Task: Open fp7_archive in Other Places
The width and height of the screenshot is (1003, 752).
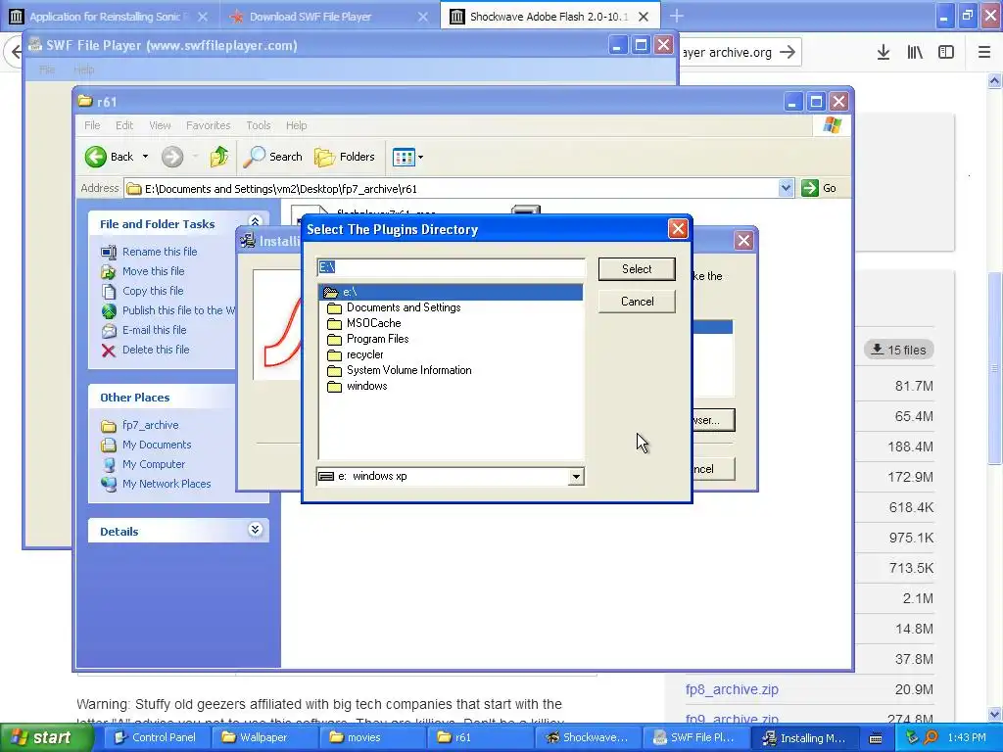Action: coord(150,425)
